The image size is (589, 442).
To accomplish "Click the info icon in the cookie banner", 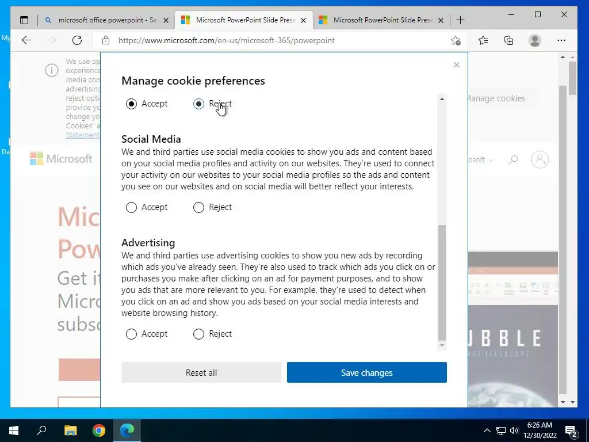I will (x=52, y=70).
